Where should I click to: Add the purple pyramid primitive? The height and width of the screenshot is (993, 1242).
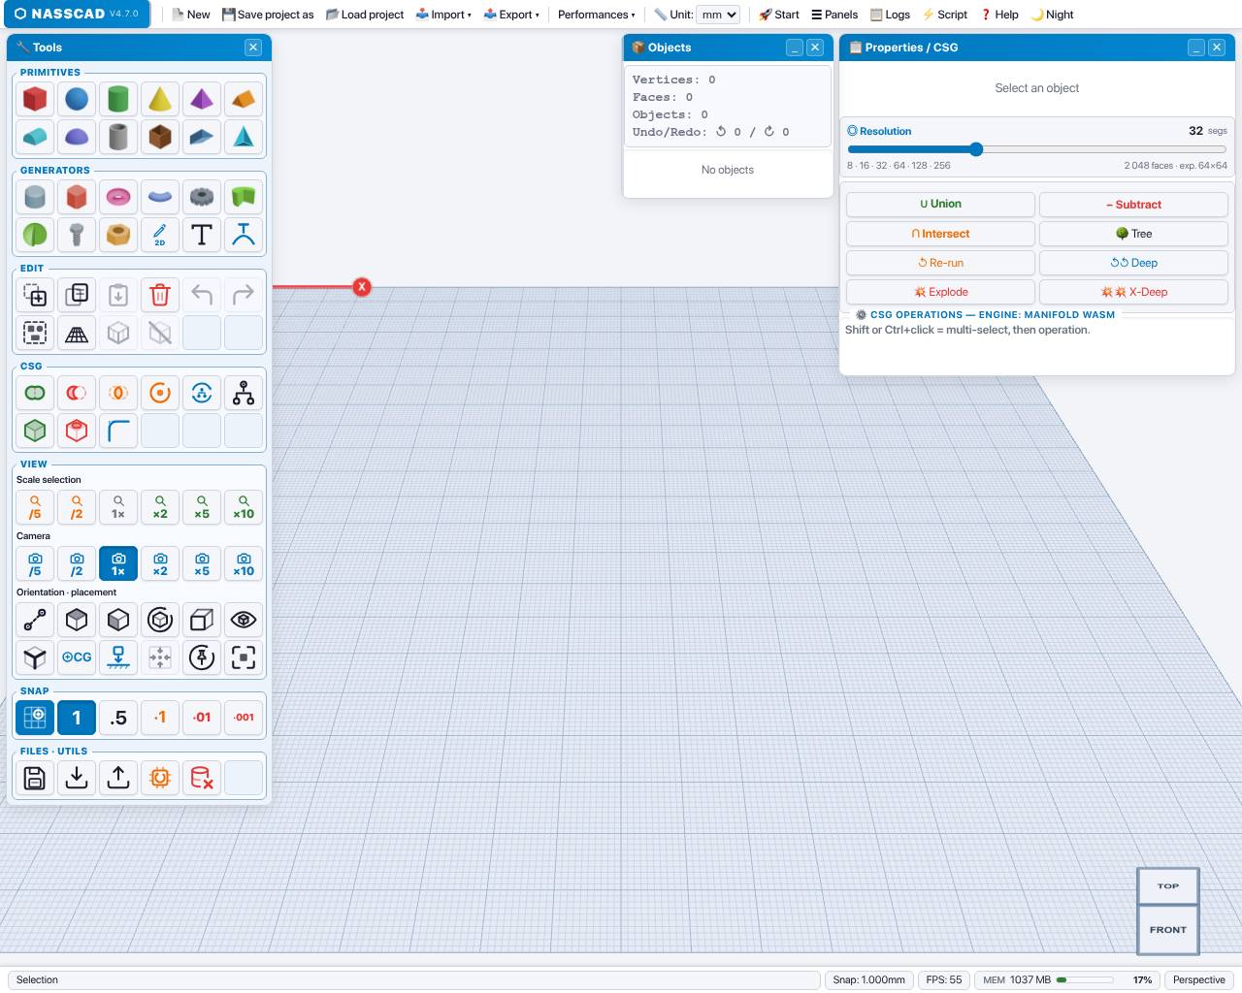(x=202, y=99)
